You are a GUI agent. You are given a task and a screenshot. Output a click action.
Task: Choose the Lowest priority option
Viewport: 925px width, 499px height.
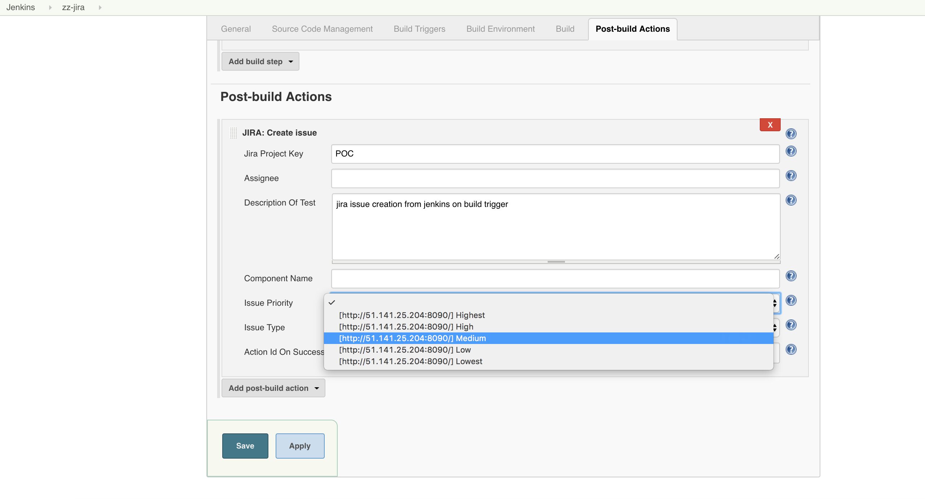(x=548, y=361)
